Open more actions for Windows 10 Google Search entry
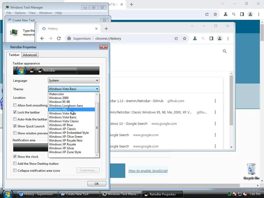This screenshot has width=264, height=198. pyautogui.click(x=215, y=123)
